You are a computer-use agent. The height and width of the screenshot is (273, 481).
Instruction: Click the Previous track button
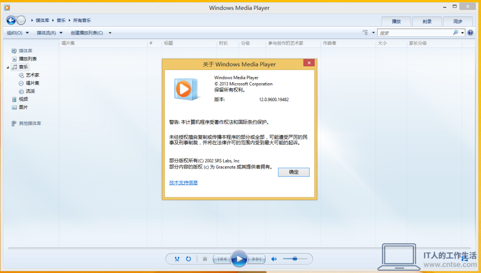(222, 259)
